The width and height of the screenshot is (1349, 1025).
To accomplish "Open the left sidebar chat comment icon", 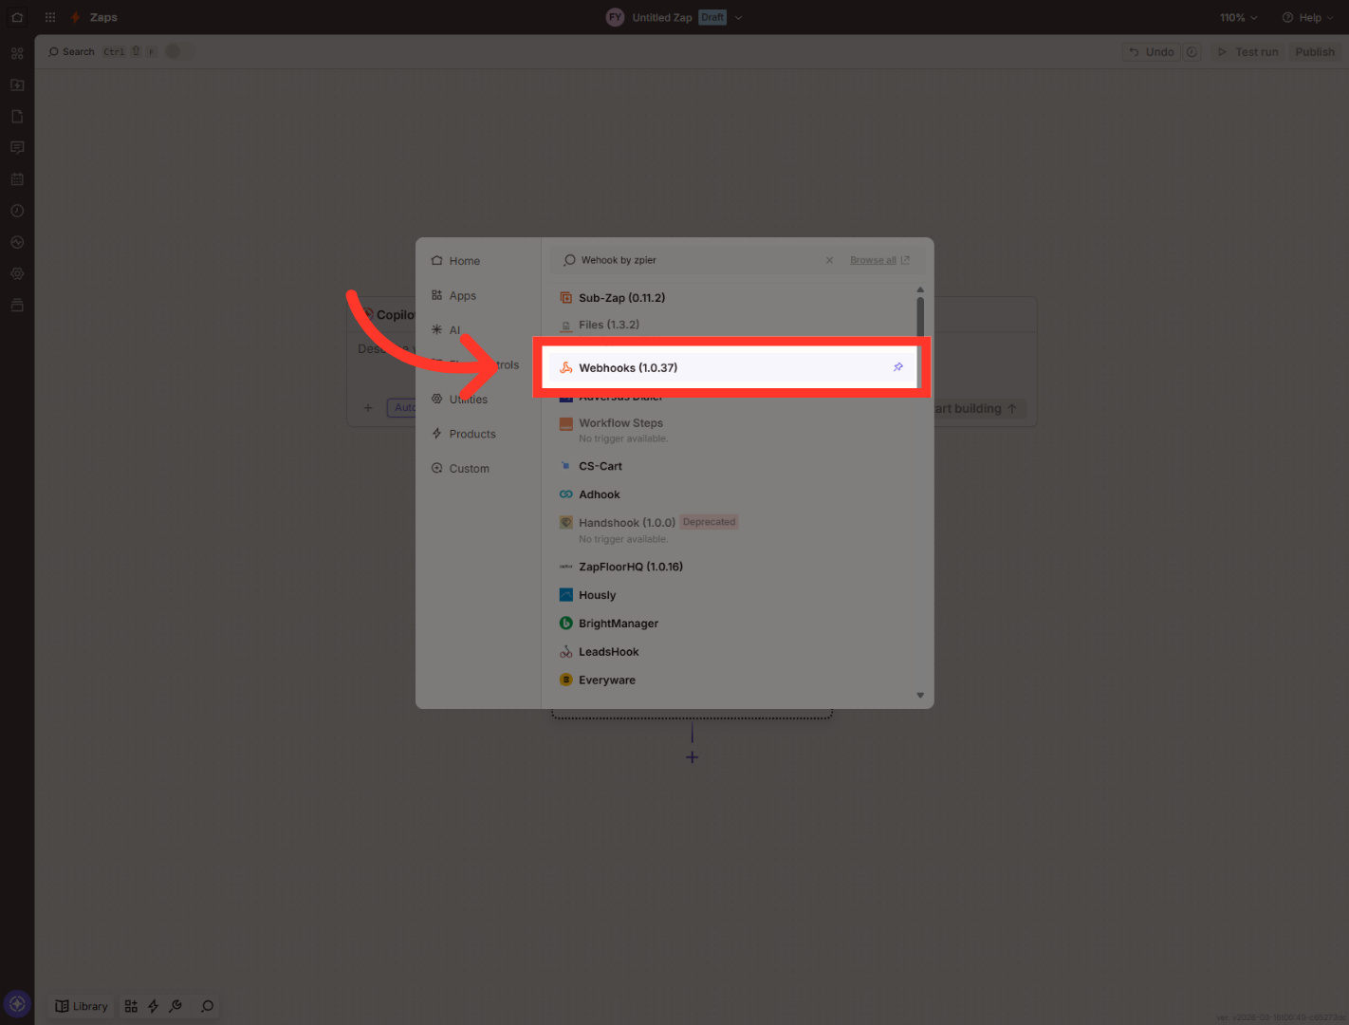I will [17, 147].
